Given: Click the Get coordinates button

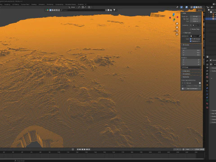Looking at the screenshot, I should click(191, 89).
